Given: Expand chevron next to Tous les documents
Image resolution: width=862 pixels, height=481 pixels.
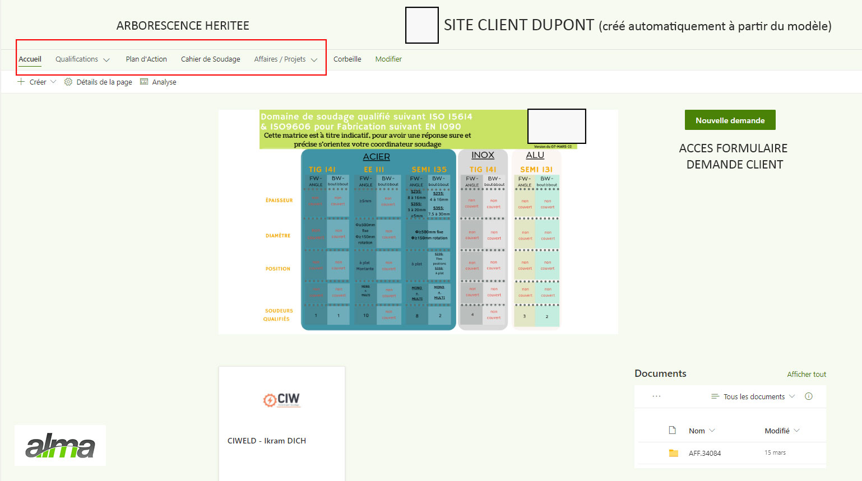Looking at the screenshot, I should [792, 396].
